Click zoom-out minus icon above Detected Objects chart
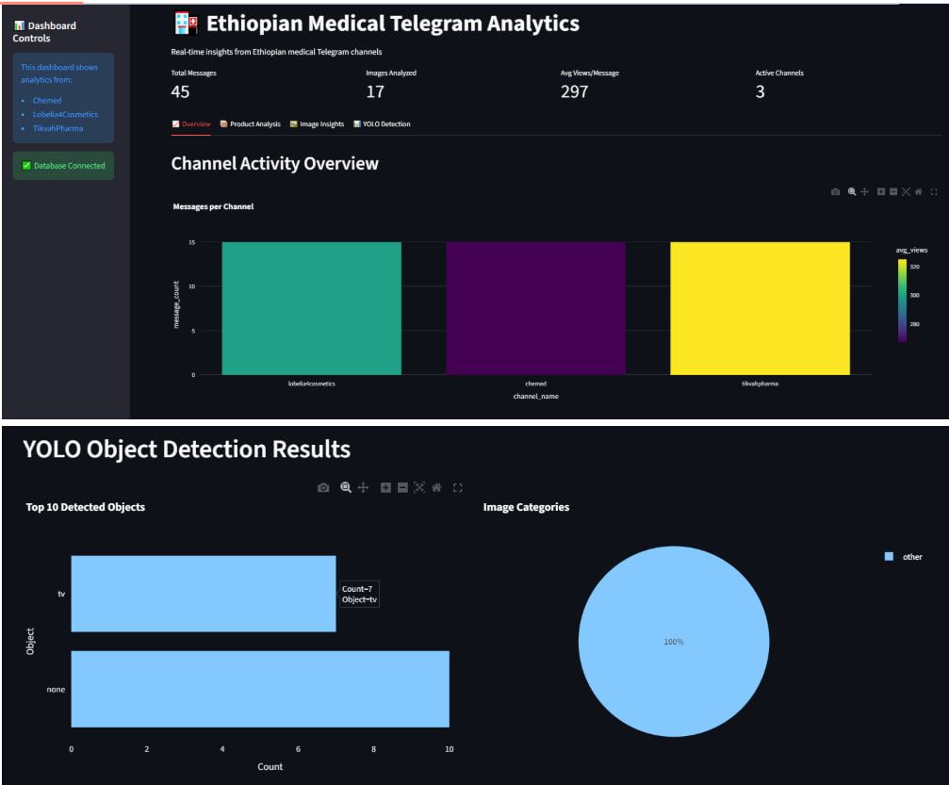 (x=402, y=487)
